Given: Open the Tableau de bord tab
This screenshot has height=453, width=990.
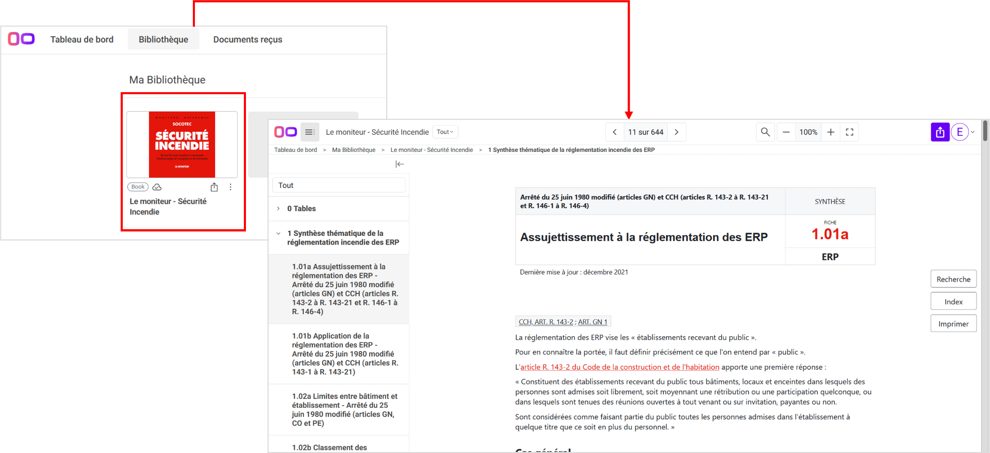Looking at the screenshot, I should (x=82, y=40).
